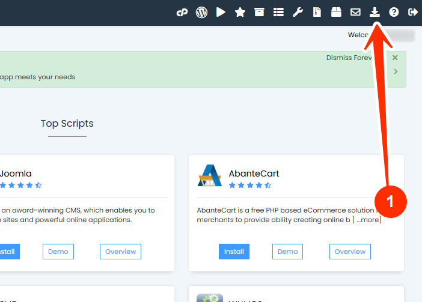Open the cPanel control panel icon
Screen dimensions: 422x302
click(x=182, y=13)
